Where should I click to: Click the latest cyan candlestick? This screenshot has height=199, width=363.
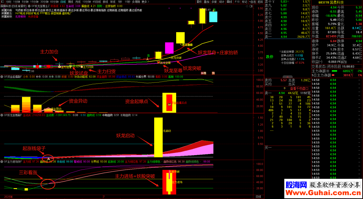tap(213, 17)
